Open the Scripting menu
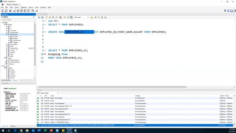Viewport: 236px width, 133px height. click(x=43, y=7)
